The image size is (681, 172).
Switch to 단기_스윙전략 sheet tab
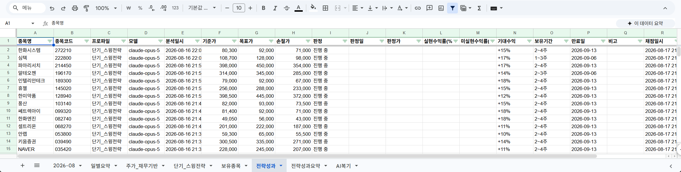[x=189, y=166]
